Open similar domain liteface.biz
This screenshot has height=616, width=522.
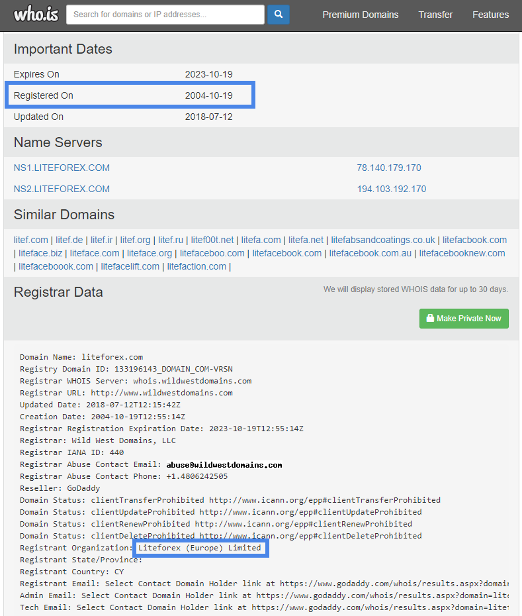click(40, 254)
